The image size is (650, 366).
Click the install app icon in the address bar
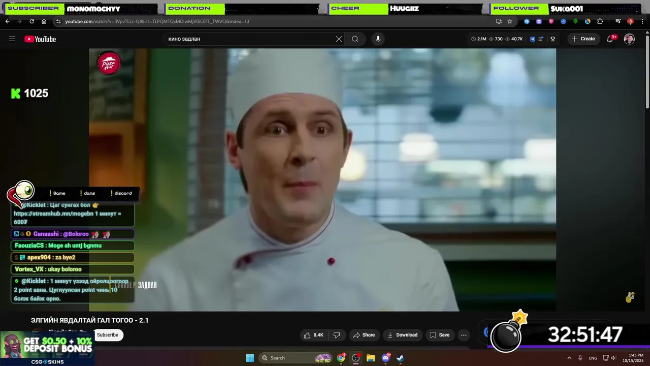pyautogui.click(x=499, y=21)
